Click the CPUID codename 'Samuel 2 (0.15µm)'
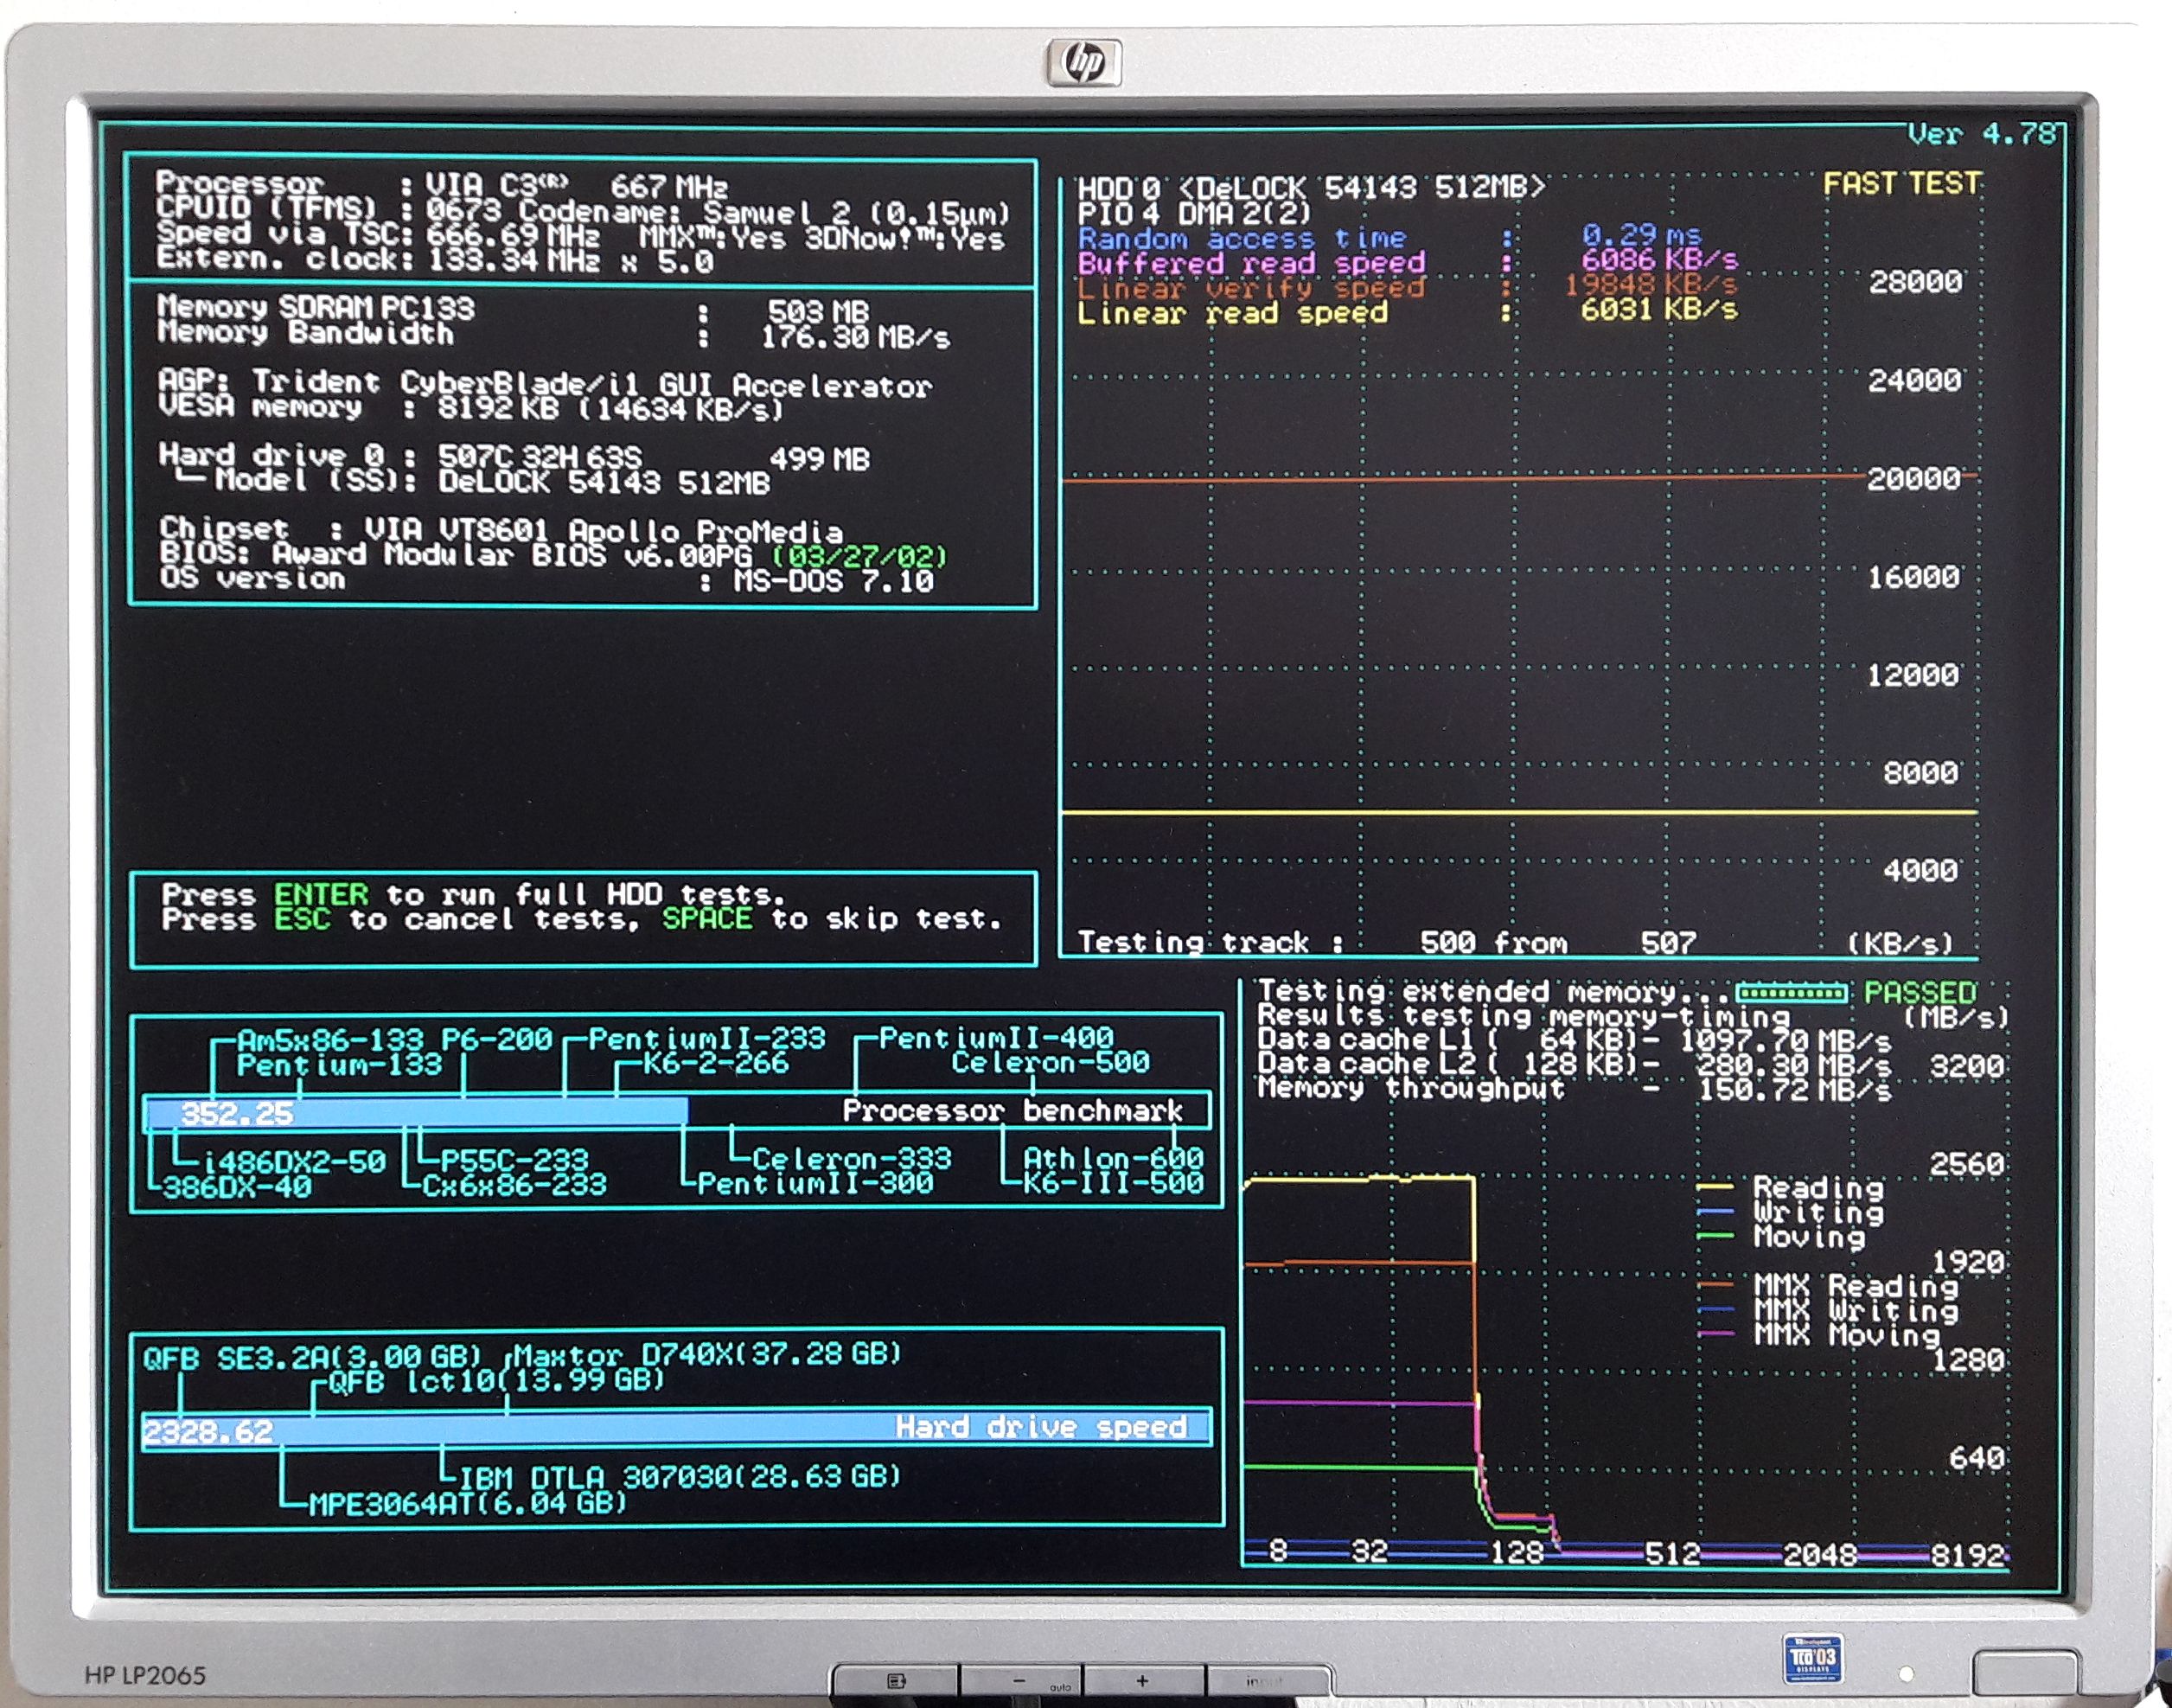Screen dimensions: 2172x1708 click(857, 212)
